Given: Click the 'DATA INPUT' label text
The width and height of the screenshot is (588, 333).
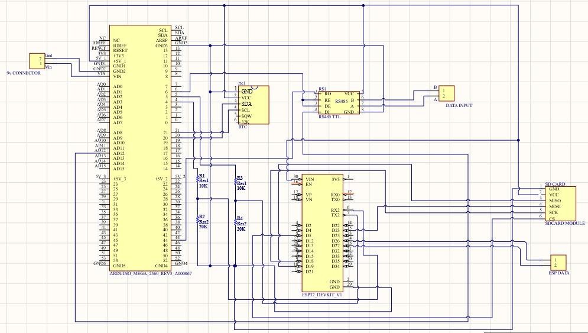Looking at the screenshot, I should click(x=459, y=105).
